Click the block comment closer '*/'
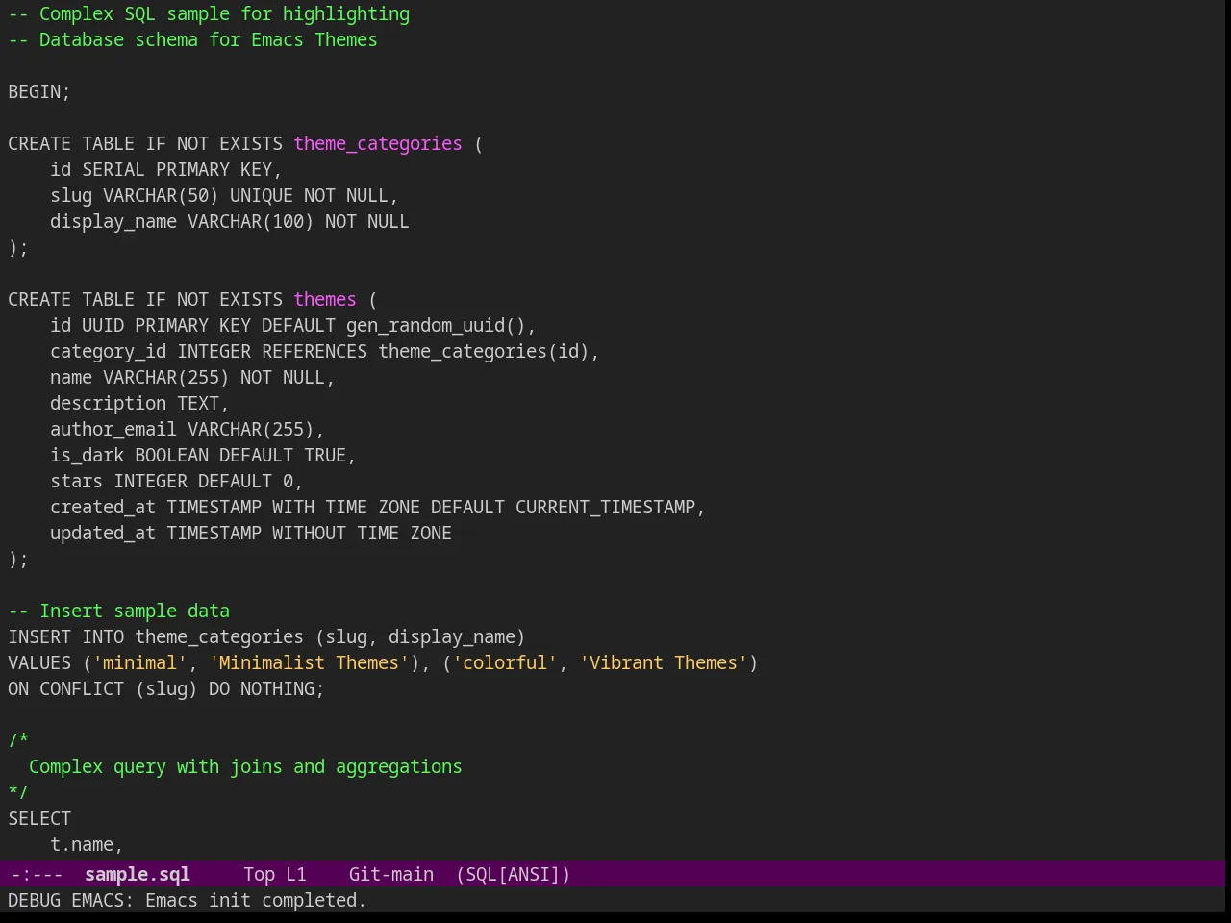 (18, 792)
